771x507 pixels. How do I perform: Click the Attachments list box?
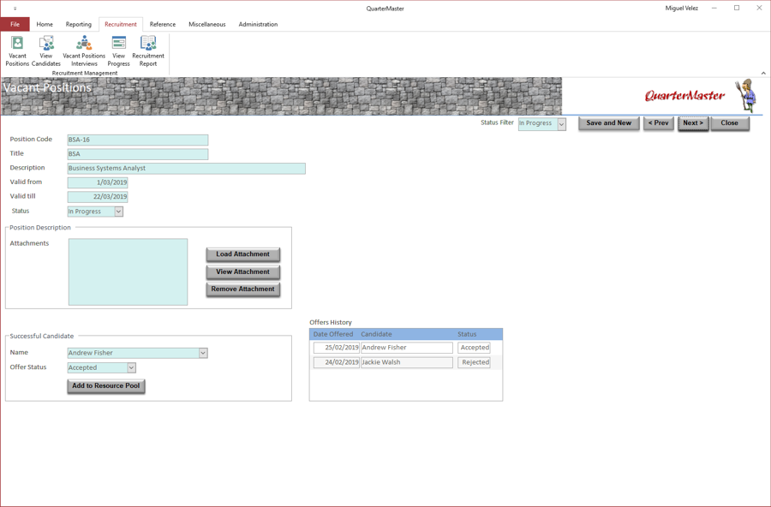tap(128, 272)
